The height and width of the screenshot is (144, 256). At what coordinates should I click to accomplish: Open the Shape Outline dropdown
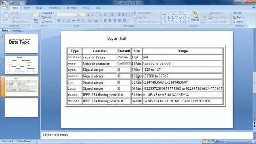point(219,17)
